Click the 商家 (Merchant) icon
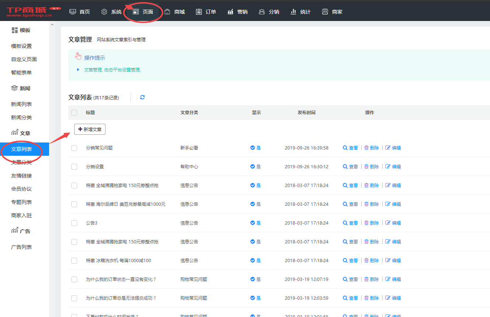Image resolution: width=490 pixels, height=317 pixels. 325,11
